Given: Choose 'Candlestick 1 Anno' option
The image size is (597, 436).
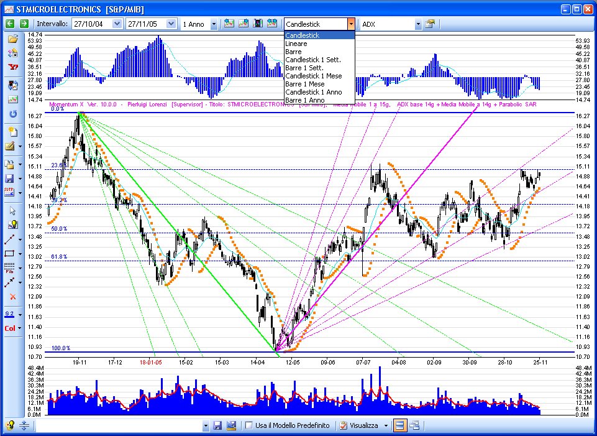Looking at the screenshot, I should 319,92.
